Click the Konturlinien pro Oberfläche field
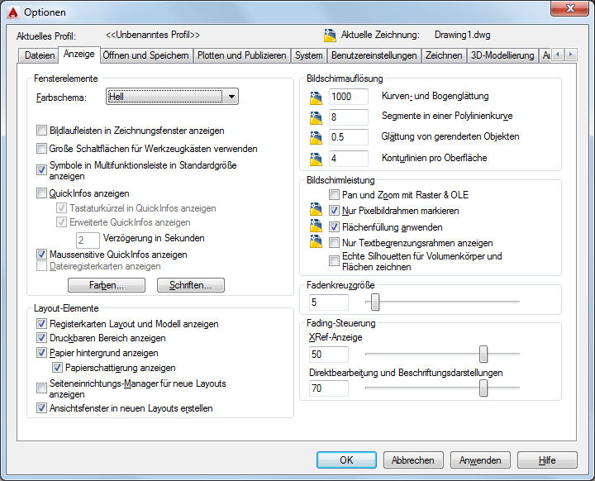 pos(349,159)
